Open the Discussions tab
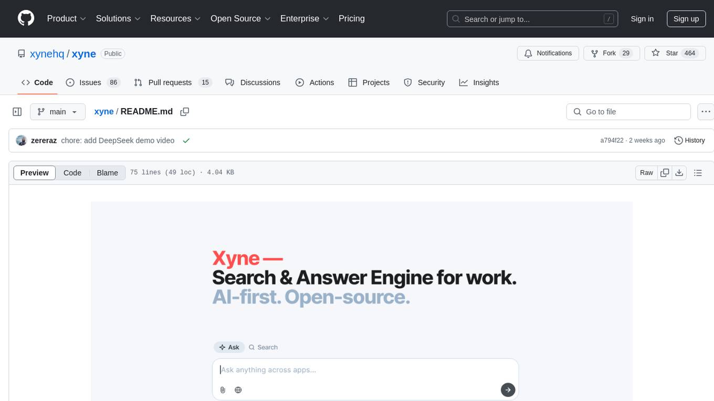Image resolution: width=714 pixels, height=401 pixels. click(253, 82)
